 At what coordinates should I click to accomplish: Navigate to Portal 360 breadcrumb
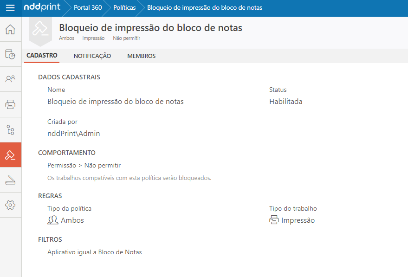click(88, 8)
